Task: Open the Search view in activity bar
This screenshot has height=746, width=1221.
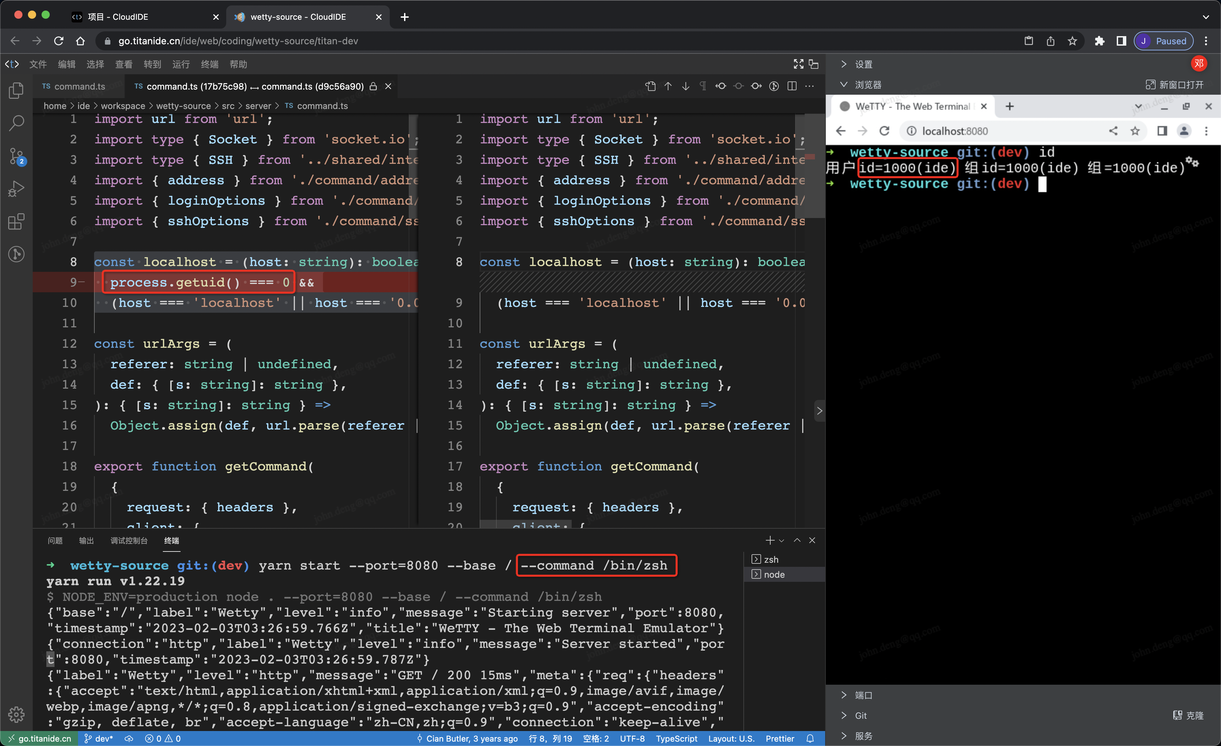Action: [16, 123]
